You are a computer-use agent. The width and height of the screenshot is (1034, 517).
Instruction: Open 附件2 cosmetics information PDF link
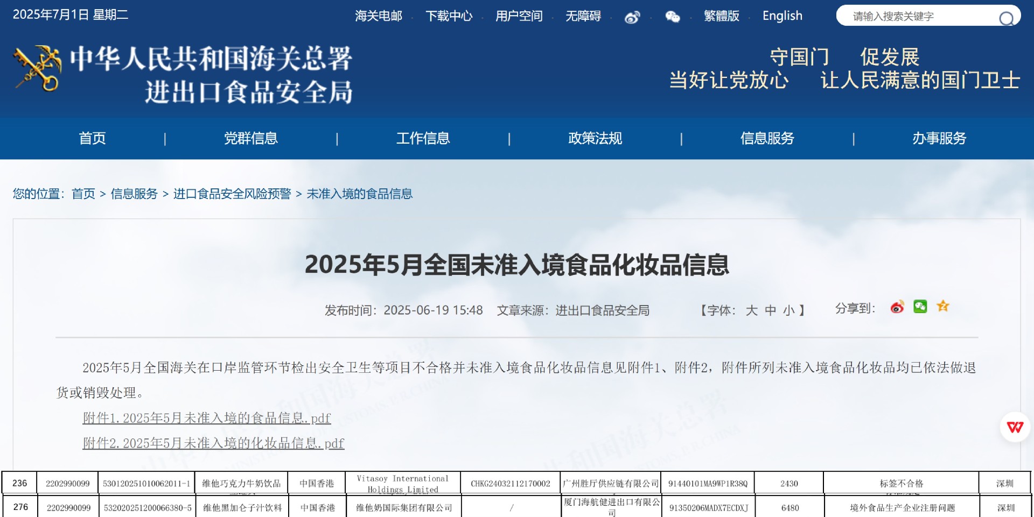click(213, 443)
